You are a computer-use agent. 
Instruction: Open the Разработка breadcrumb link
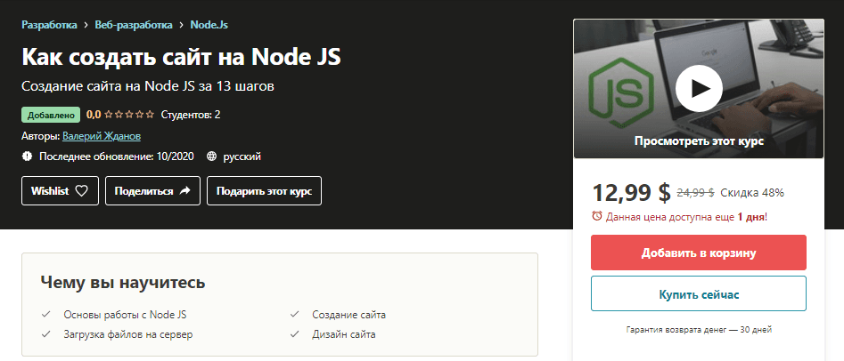(50, 25)
